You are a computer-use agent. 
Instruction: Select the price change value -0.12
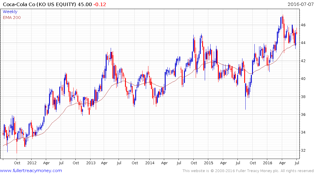[100, 4]
